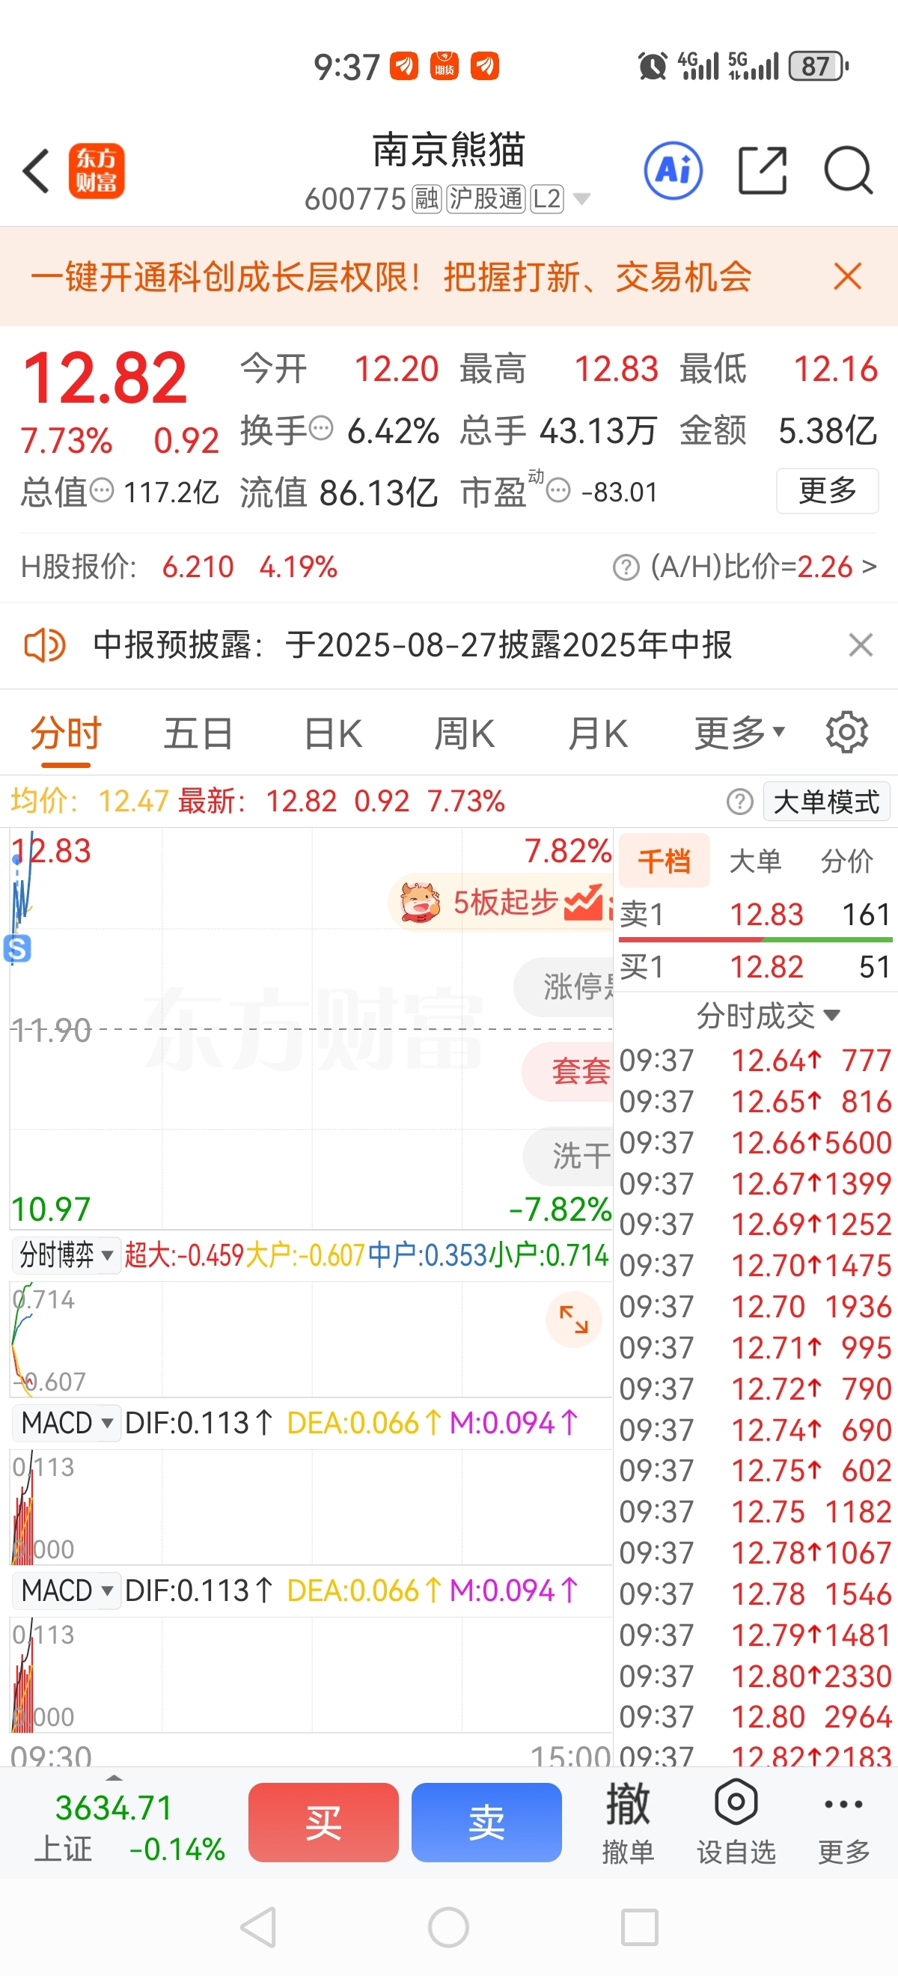This screenshot has width=898, height=1976.
Task: Tap the help icon beside 大单模式
Action: click(x=739, y=802)
